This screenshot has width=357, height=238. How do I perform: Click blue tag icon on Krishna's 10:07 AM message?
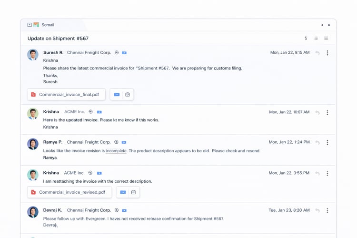pos(99,112)
